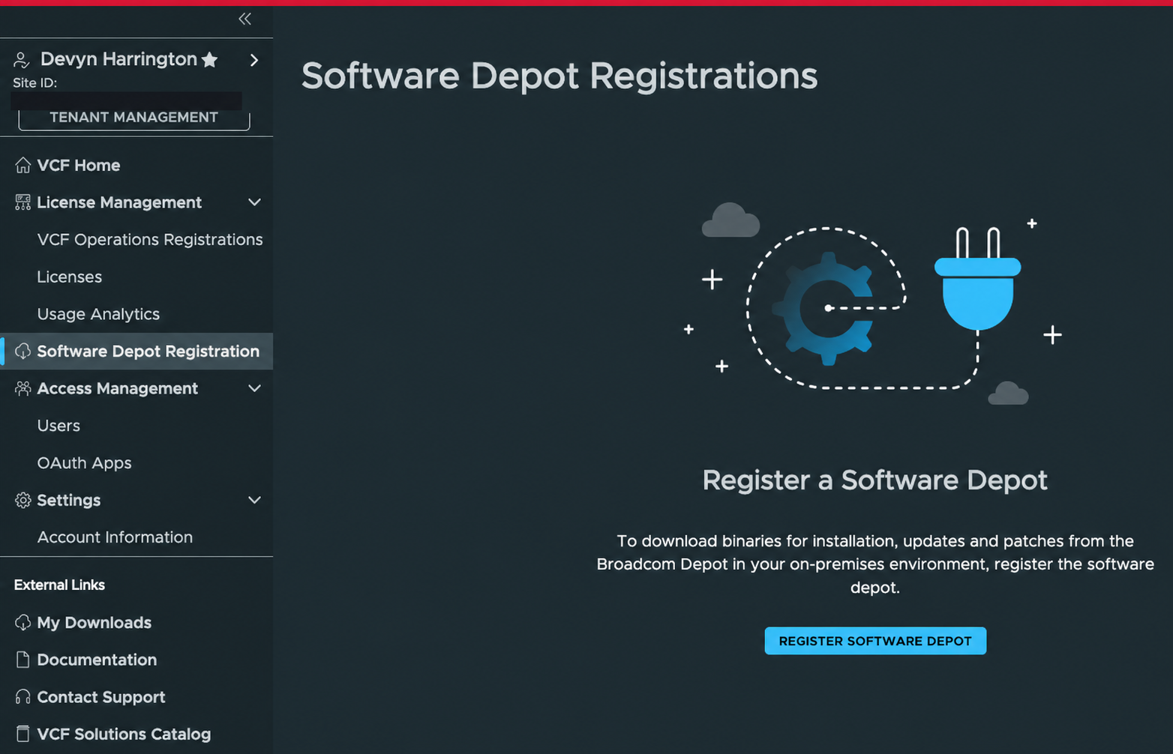Image resolution: width=1173 pixels, height=754 pixels.
Task: Expand account details with right chevron
Action: coord(254,60)
